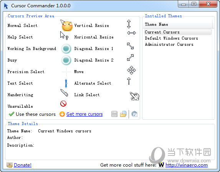
Task: Click the Precision Select crosshair preview
Action: pos(66,72)
